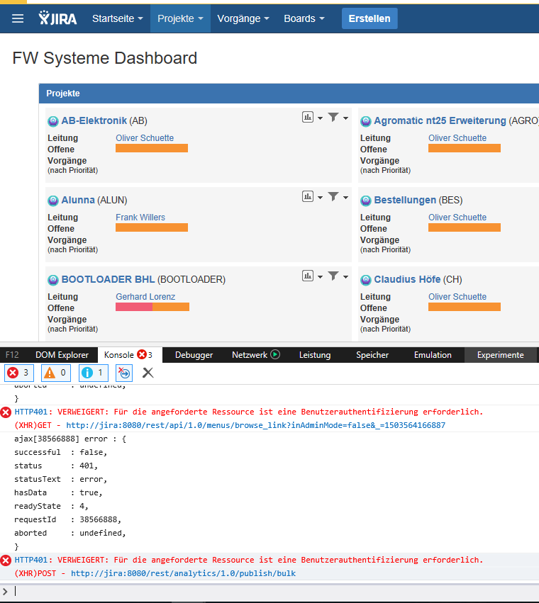The image size is (539, 603).
Task: Clear the console with X icon
Action: [148, 373]
